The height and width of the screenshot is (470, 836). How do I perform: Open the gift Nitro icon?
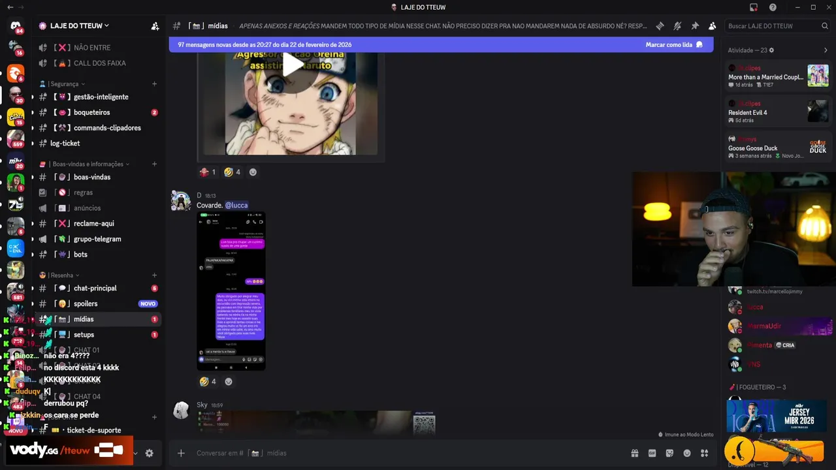(x=634, y=453)
